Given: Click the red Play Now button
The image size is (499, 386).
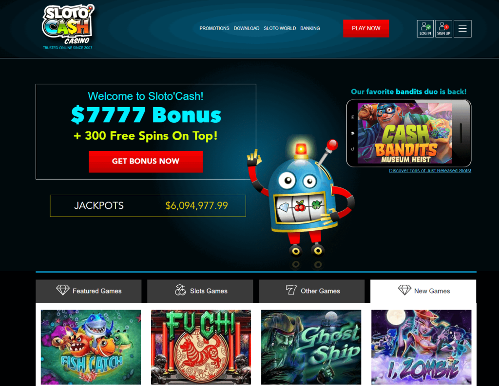Looking at the screenshot, I should pyautogui.click(x=366, y=28).
